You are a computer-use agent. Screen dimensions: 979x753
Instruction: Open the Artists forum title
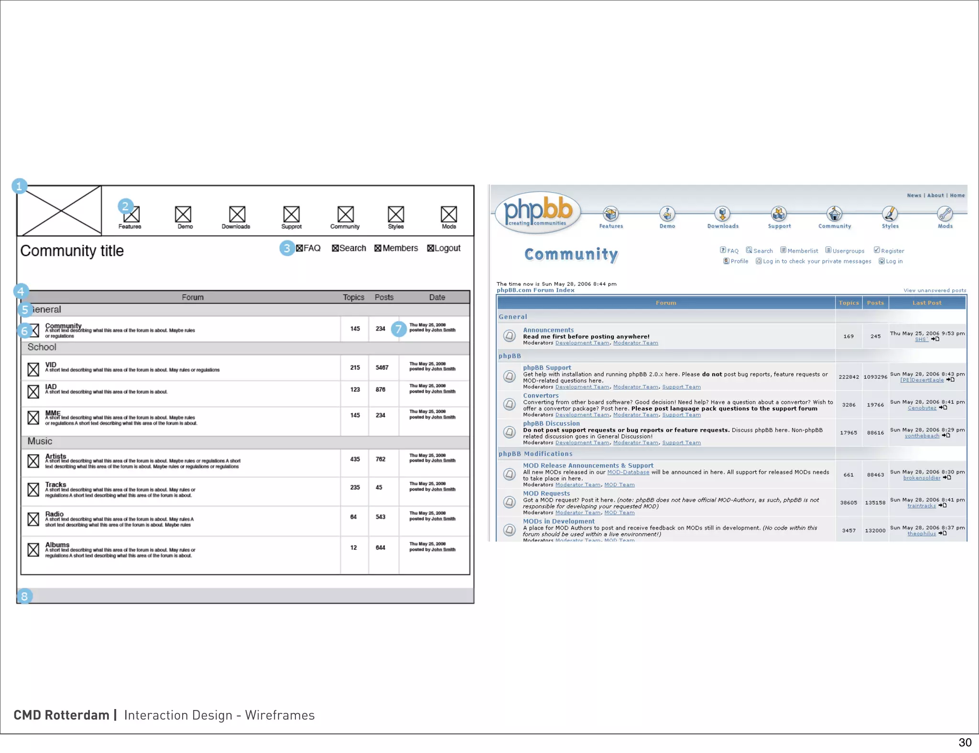pos(56,456)
